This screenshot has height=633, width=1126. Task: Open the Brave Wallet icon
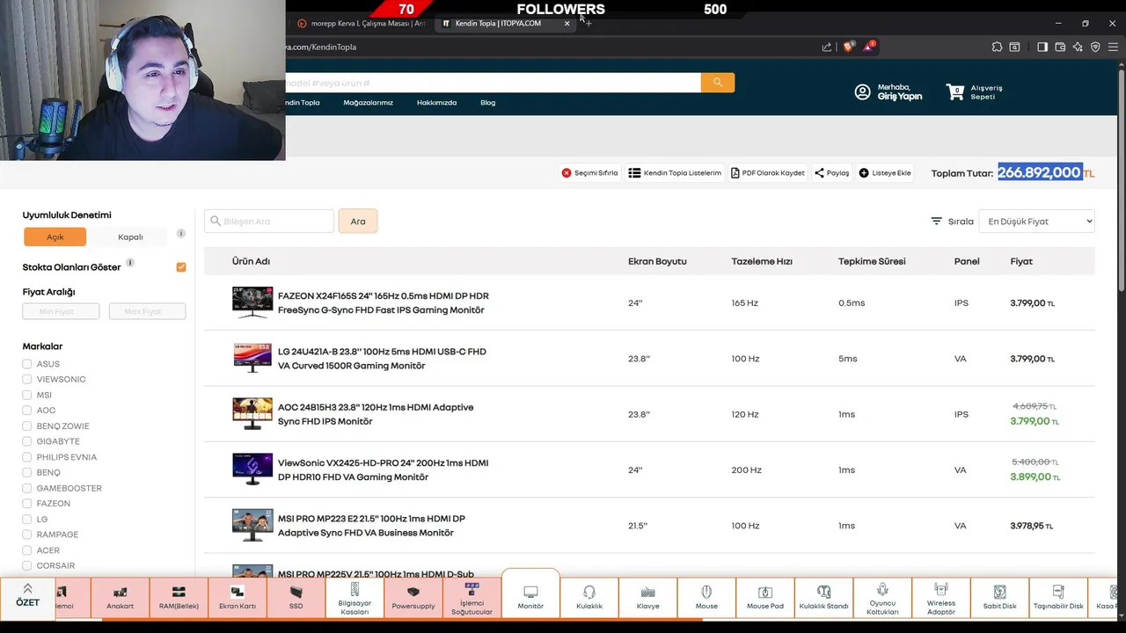[x=1060, y=47]
